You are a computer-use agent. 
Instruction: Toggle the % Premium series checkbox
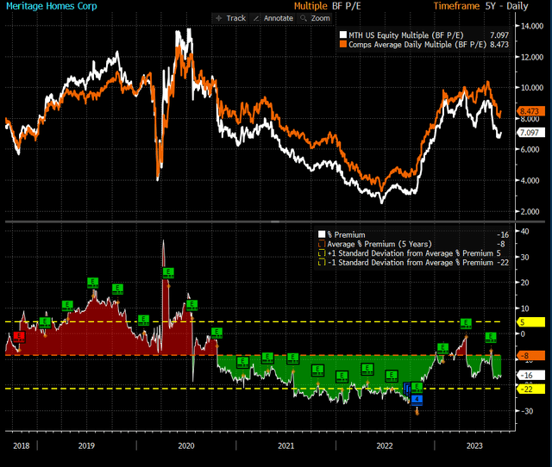pos(322,234)
